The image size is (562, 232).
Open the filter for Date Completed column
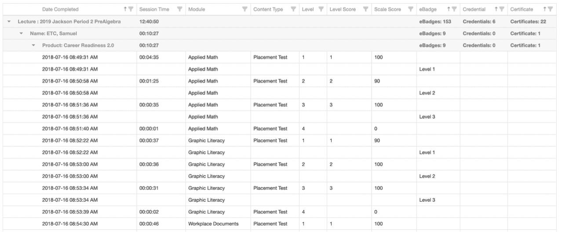tap(131, 10)
